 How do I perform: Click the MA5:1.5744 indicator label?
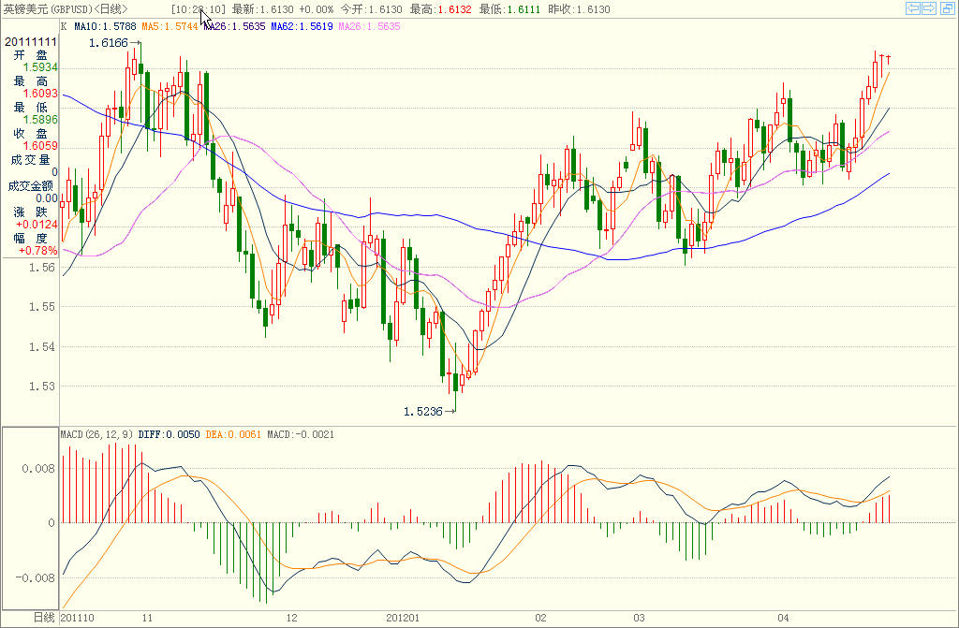pyautogui.click(x=170, y=26)
